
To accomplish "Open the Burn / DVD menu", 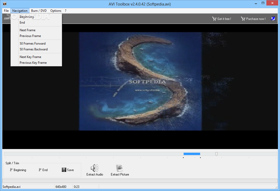I will (39, 11).
